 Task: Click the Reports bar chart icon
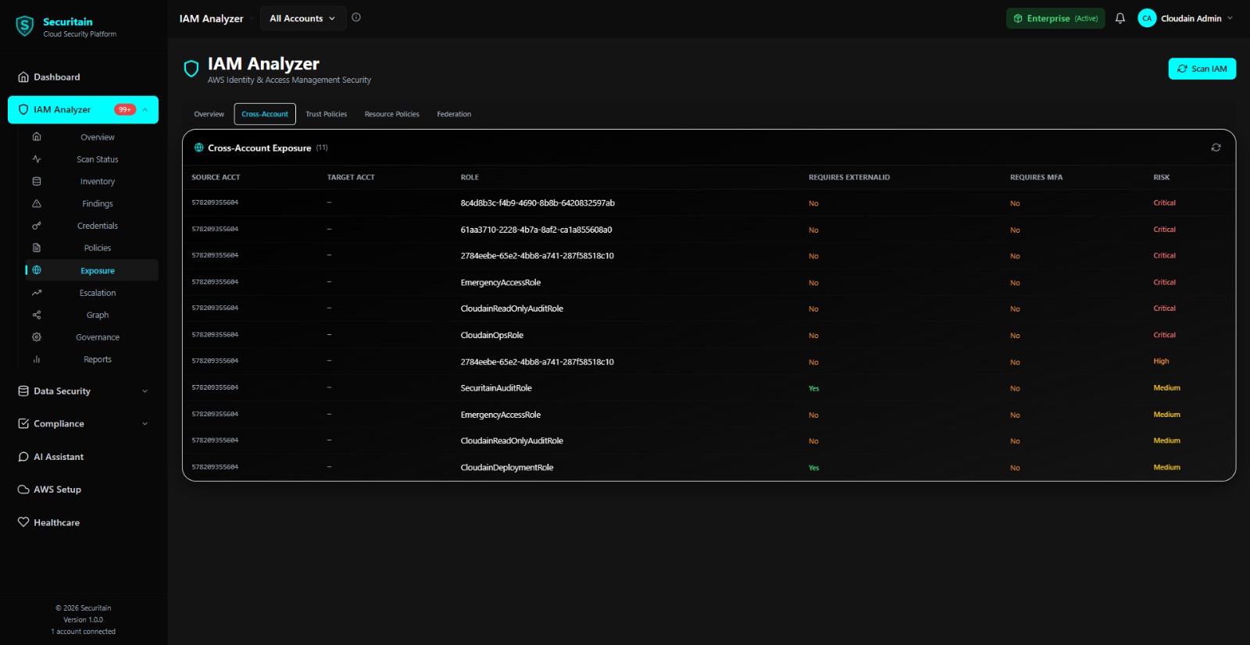tap(37, 359)
